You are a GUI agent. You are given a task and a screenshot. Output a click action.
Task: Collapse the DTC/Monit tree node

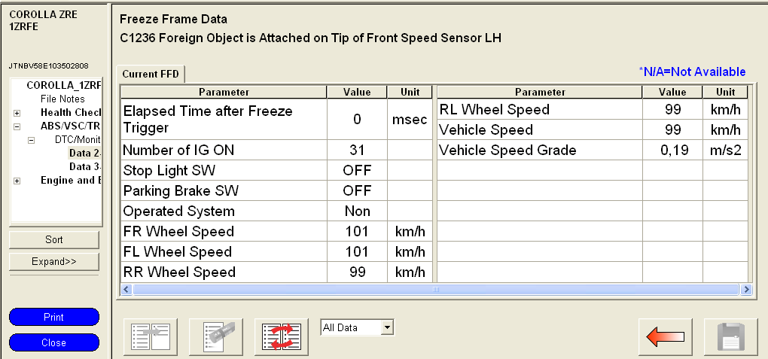[31, 140]
